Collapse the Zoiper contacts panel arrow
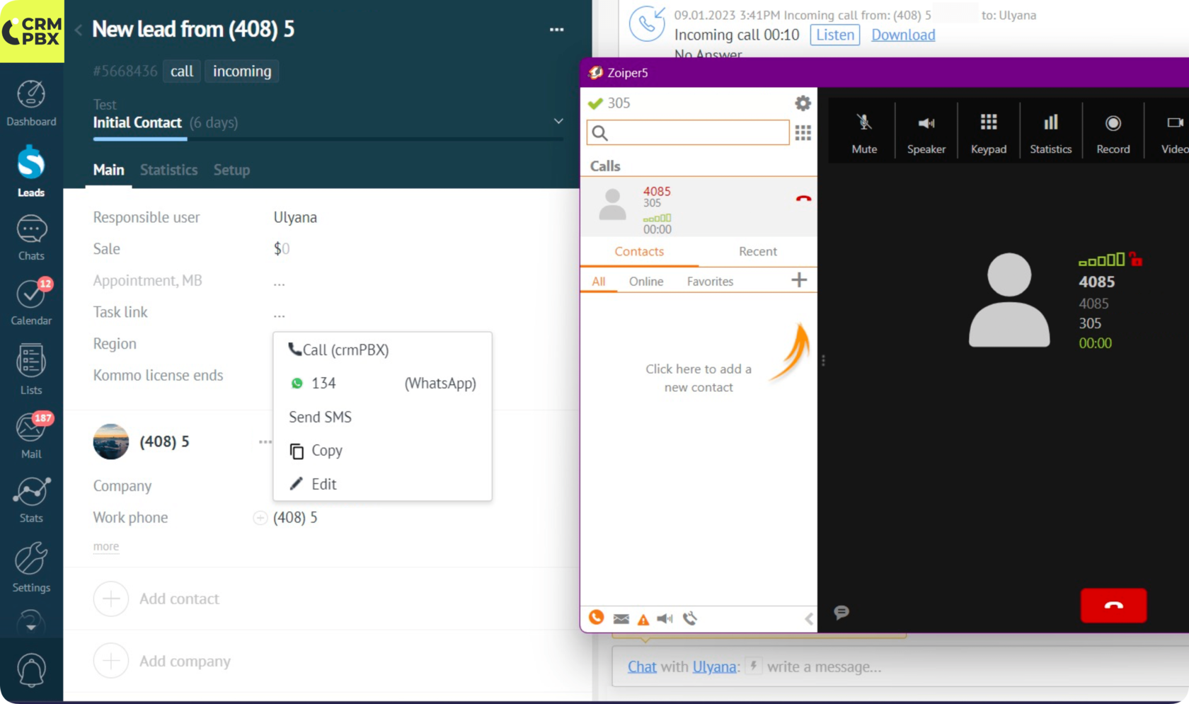The image size is (1189, 704). 808,619
